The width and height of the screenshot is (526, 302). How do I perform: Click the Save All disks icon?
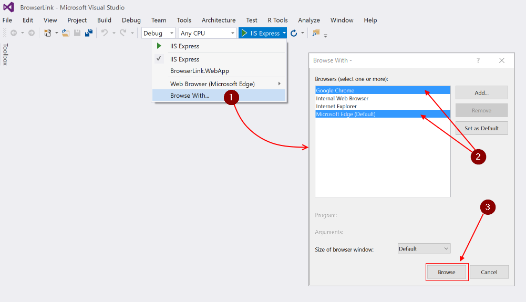tap(89, 33)
